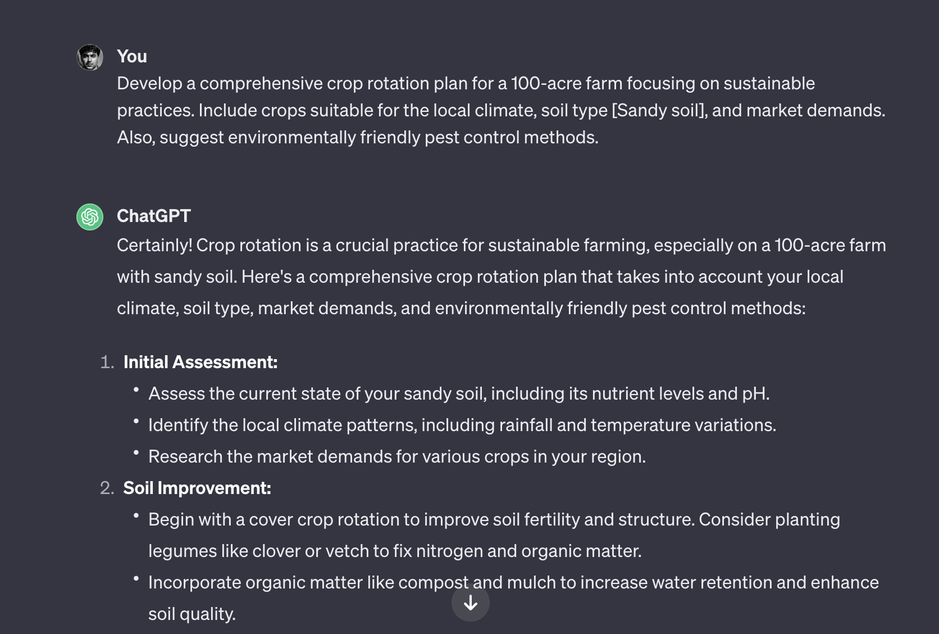Screen dimensions: 939x634
Task: Click the ChatGPT sender name
Action: point(153,216)
